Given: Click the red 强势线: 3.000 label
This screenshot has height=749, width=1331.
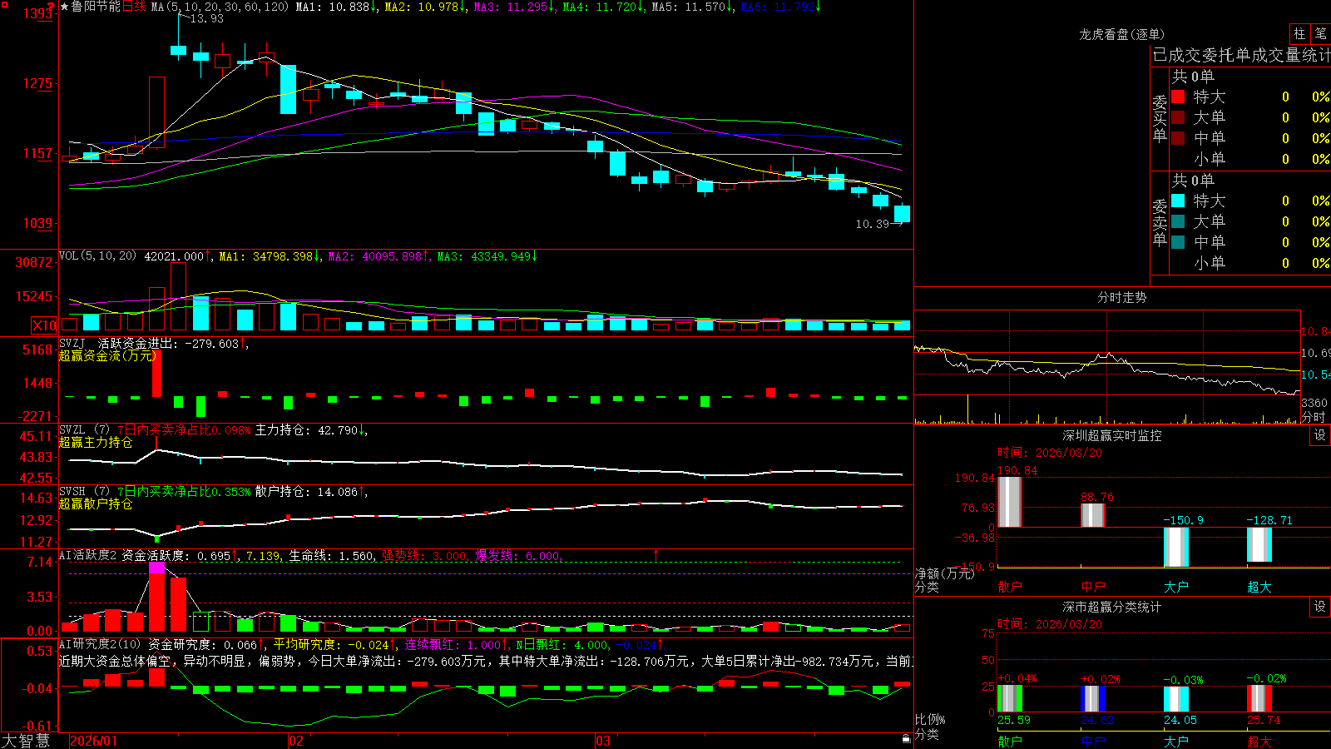Looking at the screenshot, I should click(x=425, y=555).
